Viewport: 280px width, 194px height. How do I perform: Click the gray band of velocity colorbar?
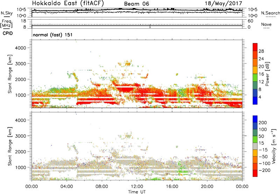coord(255,146)
